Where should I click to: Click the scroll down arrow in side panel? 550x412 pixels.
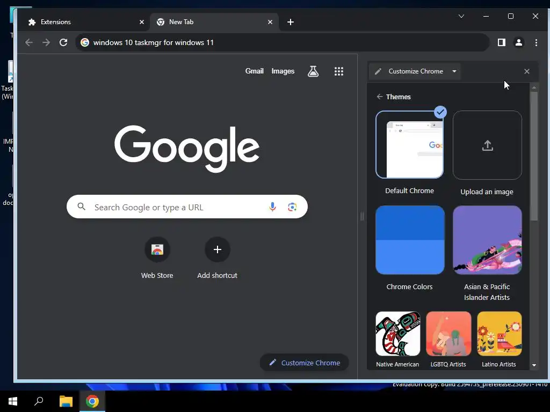pyautogui.click(x=534, y=365)
